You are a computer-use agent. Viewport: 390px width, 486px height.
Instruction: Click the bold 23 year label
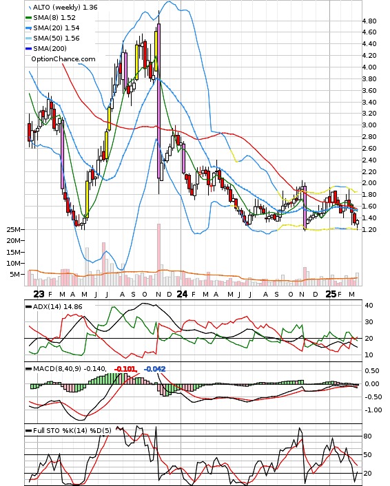(39, 294)
